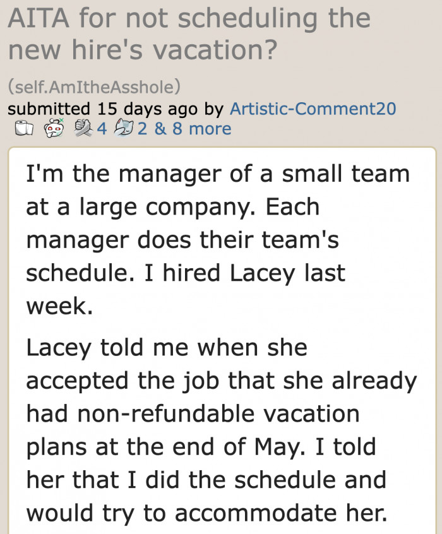Click the '15 days ago' timestamp
This screenshot has width=442, height=534.
tap(148, 108)
